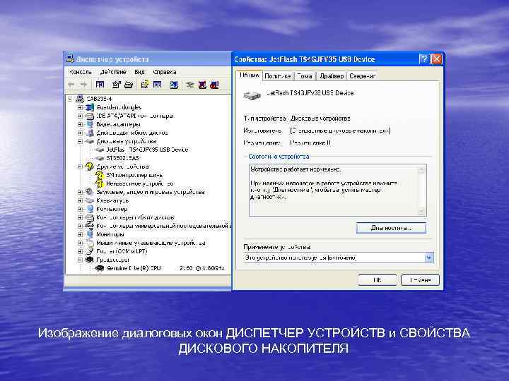Switch to the Сведения tab
This screenshot has width=509, height=381.
[x=363, y=76]
